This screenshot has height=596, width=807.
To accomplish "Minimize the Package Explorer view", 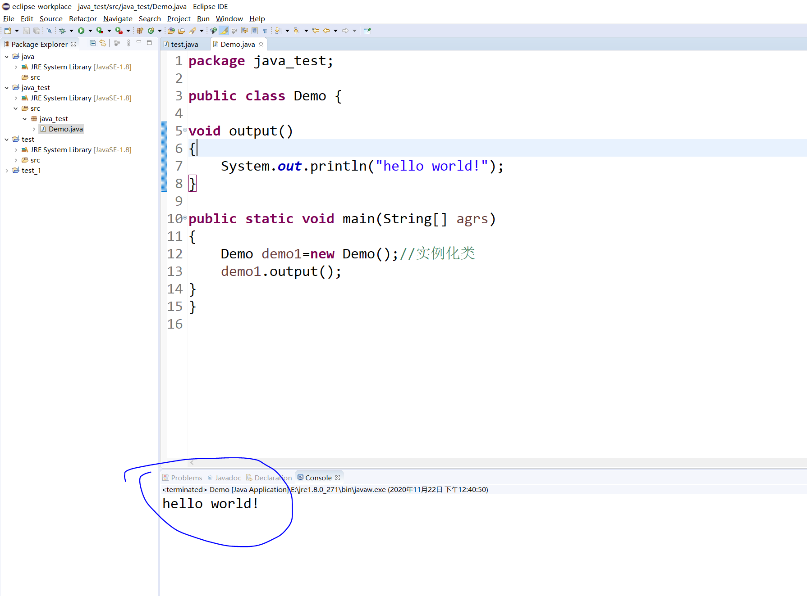I will coord(139,42).
